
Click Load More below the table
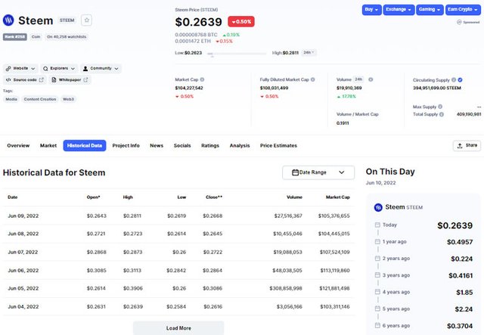pos(178,328)
